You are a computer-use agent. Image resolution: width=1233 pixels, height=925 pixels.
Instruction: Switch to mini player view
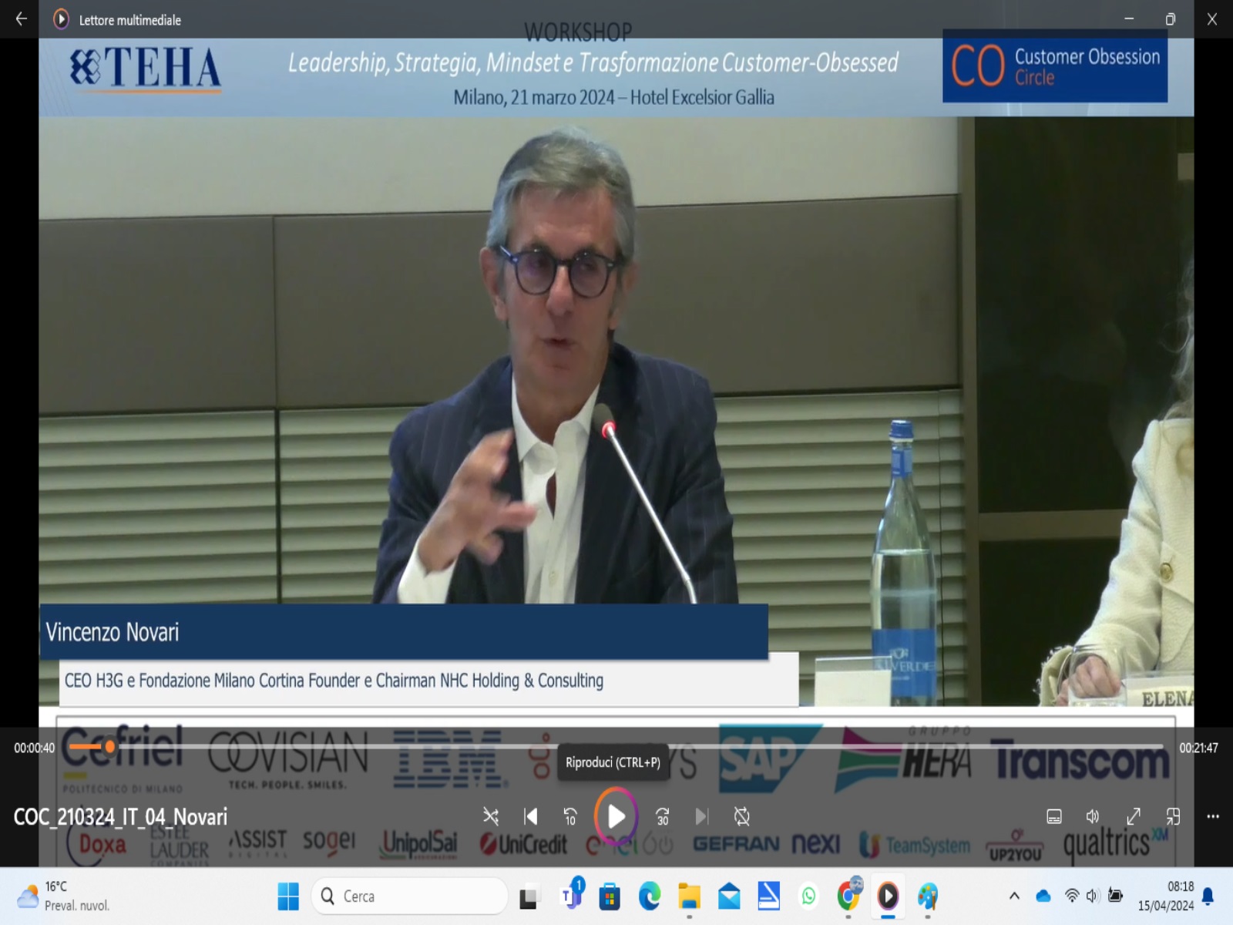pyautogui.click(x=1173, y=816)
